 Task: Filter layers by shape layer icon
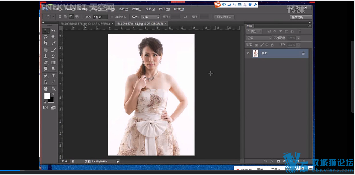(286, 31)
